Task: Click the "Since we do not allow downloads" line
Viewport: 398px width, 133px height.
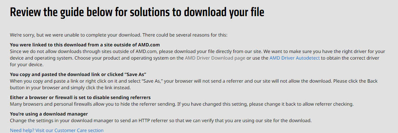Action: (x=197, y=51)
